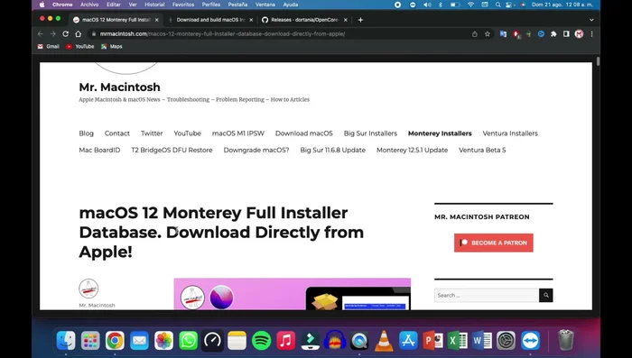Open the Maps bookmark
The image size is (632, 358).
(112, 46)
